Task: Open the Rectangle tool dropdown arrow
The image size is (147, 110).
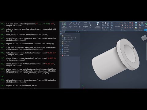Action: pos(85,28)
